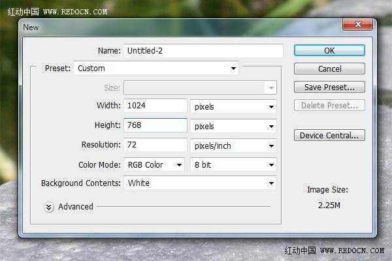Open the 8 bit depth dropdown
392x261 pixels.
(x=233, y=165)
